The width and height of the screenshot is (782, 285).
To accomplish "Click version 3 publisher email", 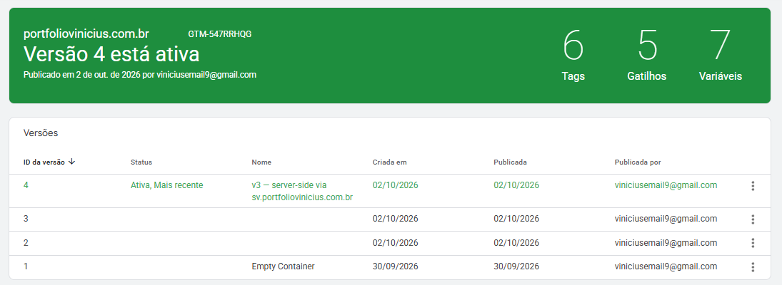I will click(666, 218).
